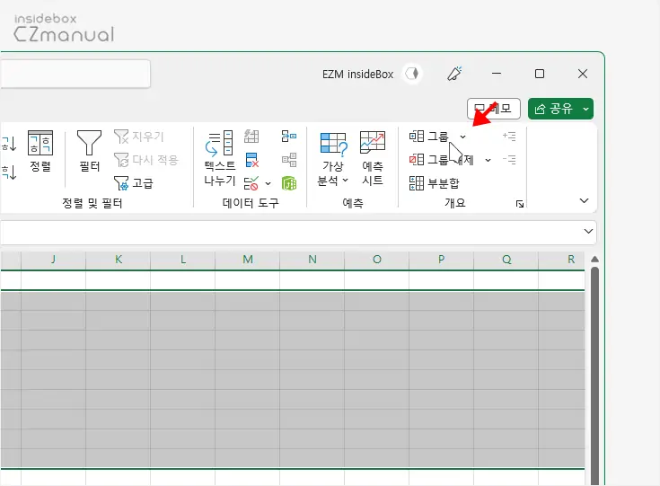Open Manage Data Model green icon
The height and width of the screenshot is (486, 660).
click(289, 183)
